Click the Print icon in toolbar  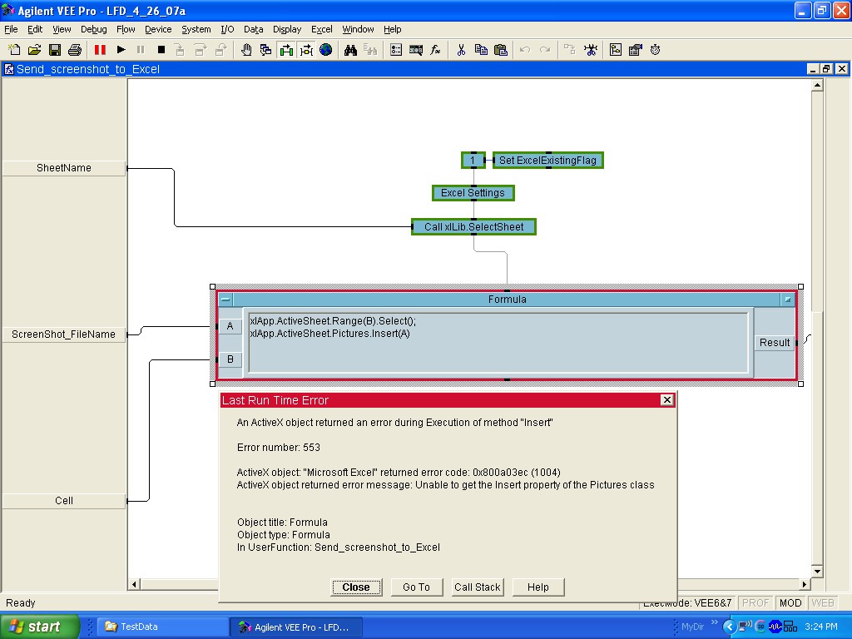point(74,50)
